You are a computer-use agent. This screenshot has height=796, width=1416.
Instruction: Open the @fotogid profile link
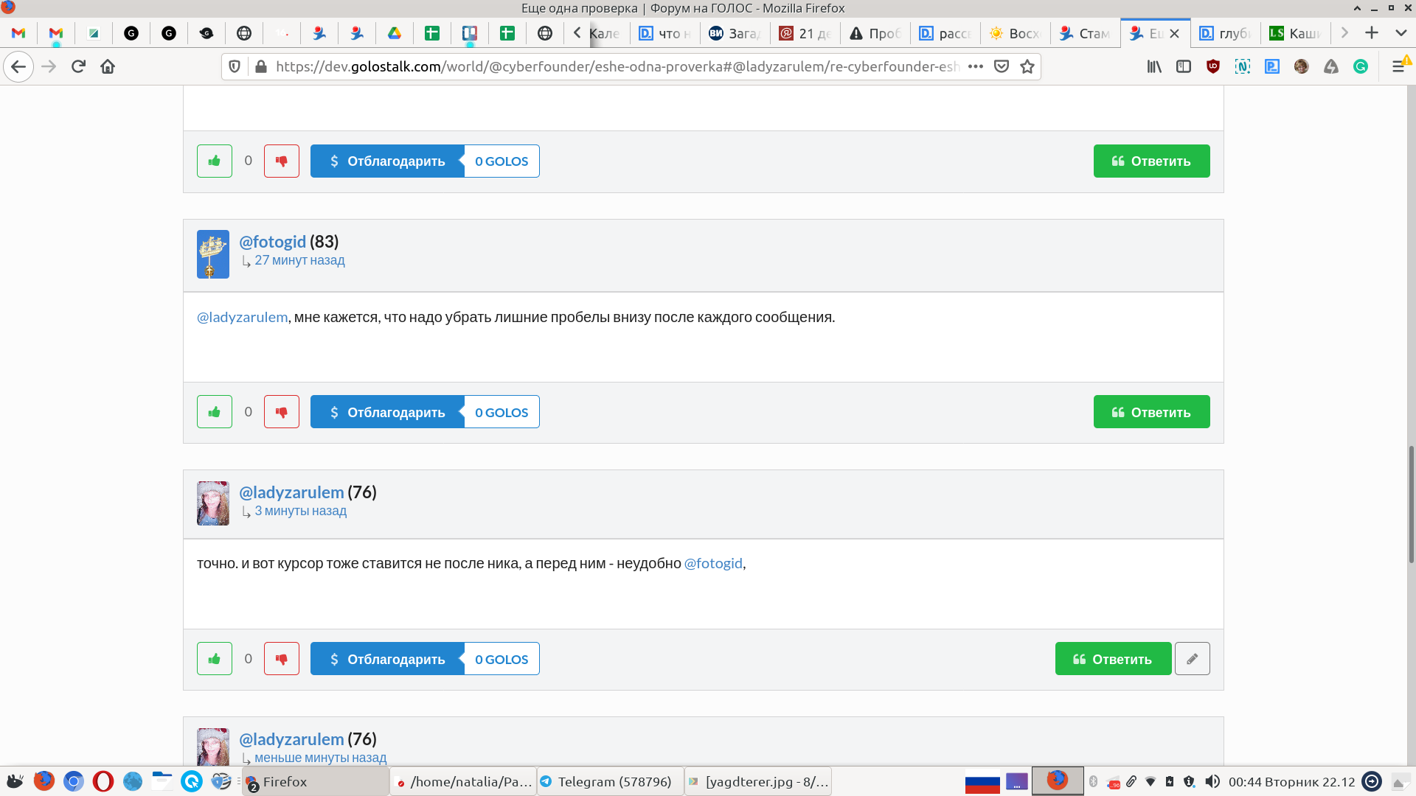click(x=272, y=242)
